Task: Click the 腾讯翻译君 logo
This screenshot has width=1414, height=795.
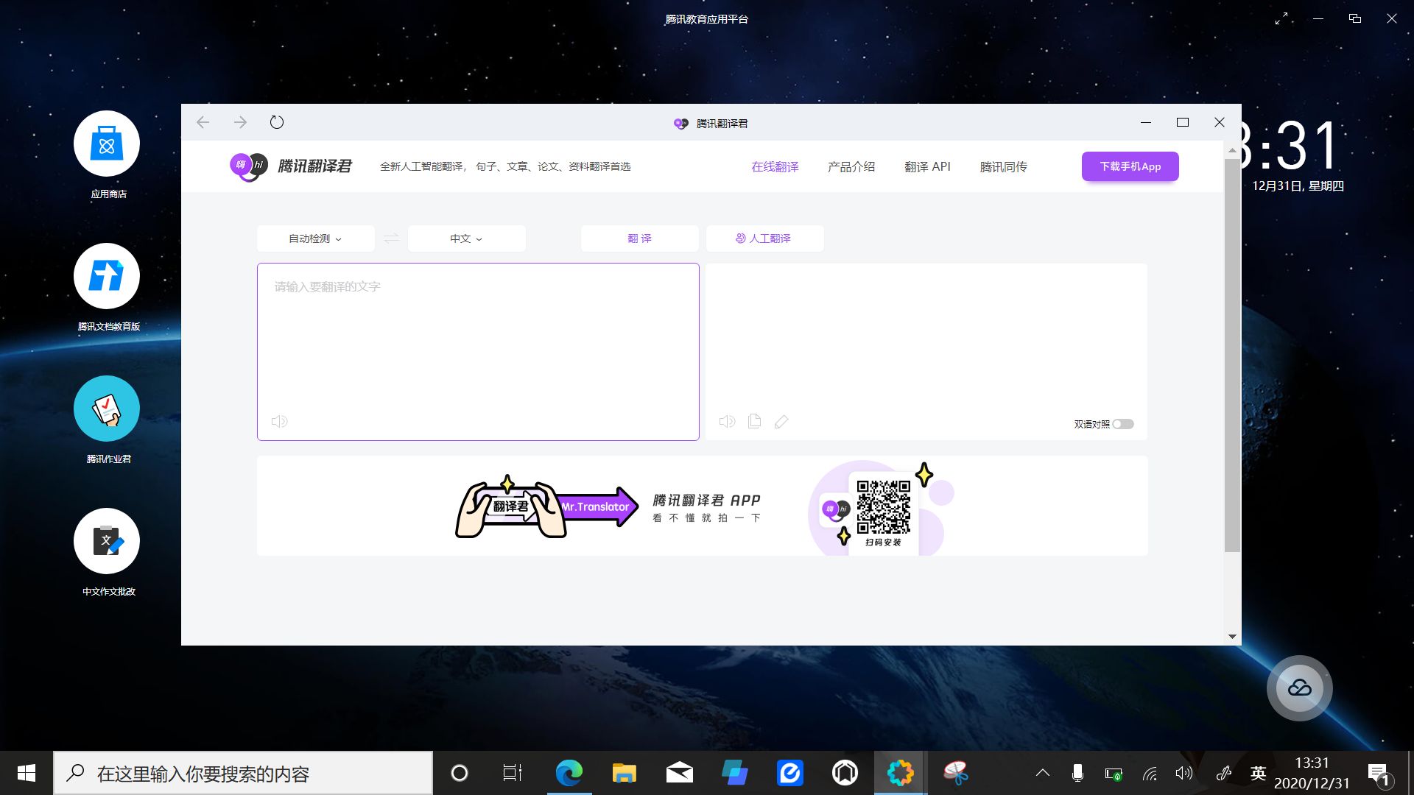Action: (291, 166)
